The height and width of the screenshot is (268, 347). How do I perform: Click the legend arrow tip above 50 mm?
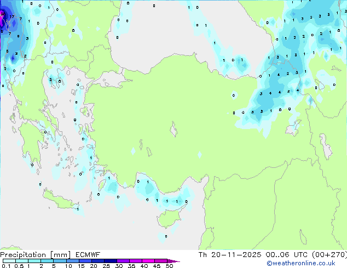tap(173, 261)
